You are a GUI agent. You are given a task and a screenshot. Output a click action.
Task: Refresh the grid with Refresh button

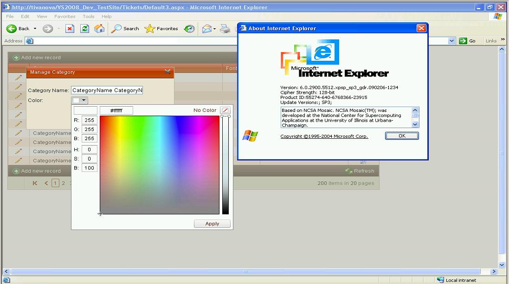[360, 171]
